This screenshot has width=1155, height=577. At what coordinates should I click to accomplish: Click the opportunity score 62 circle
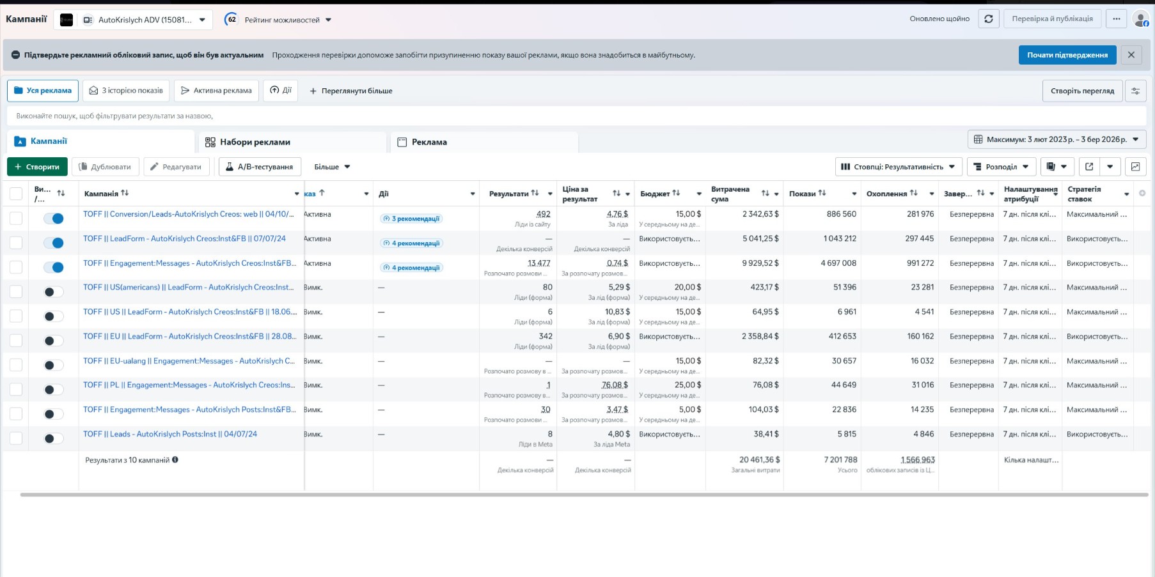[232, 19]
